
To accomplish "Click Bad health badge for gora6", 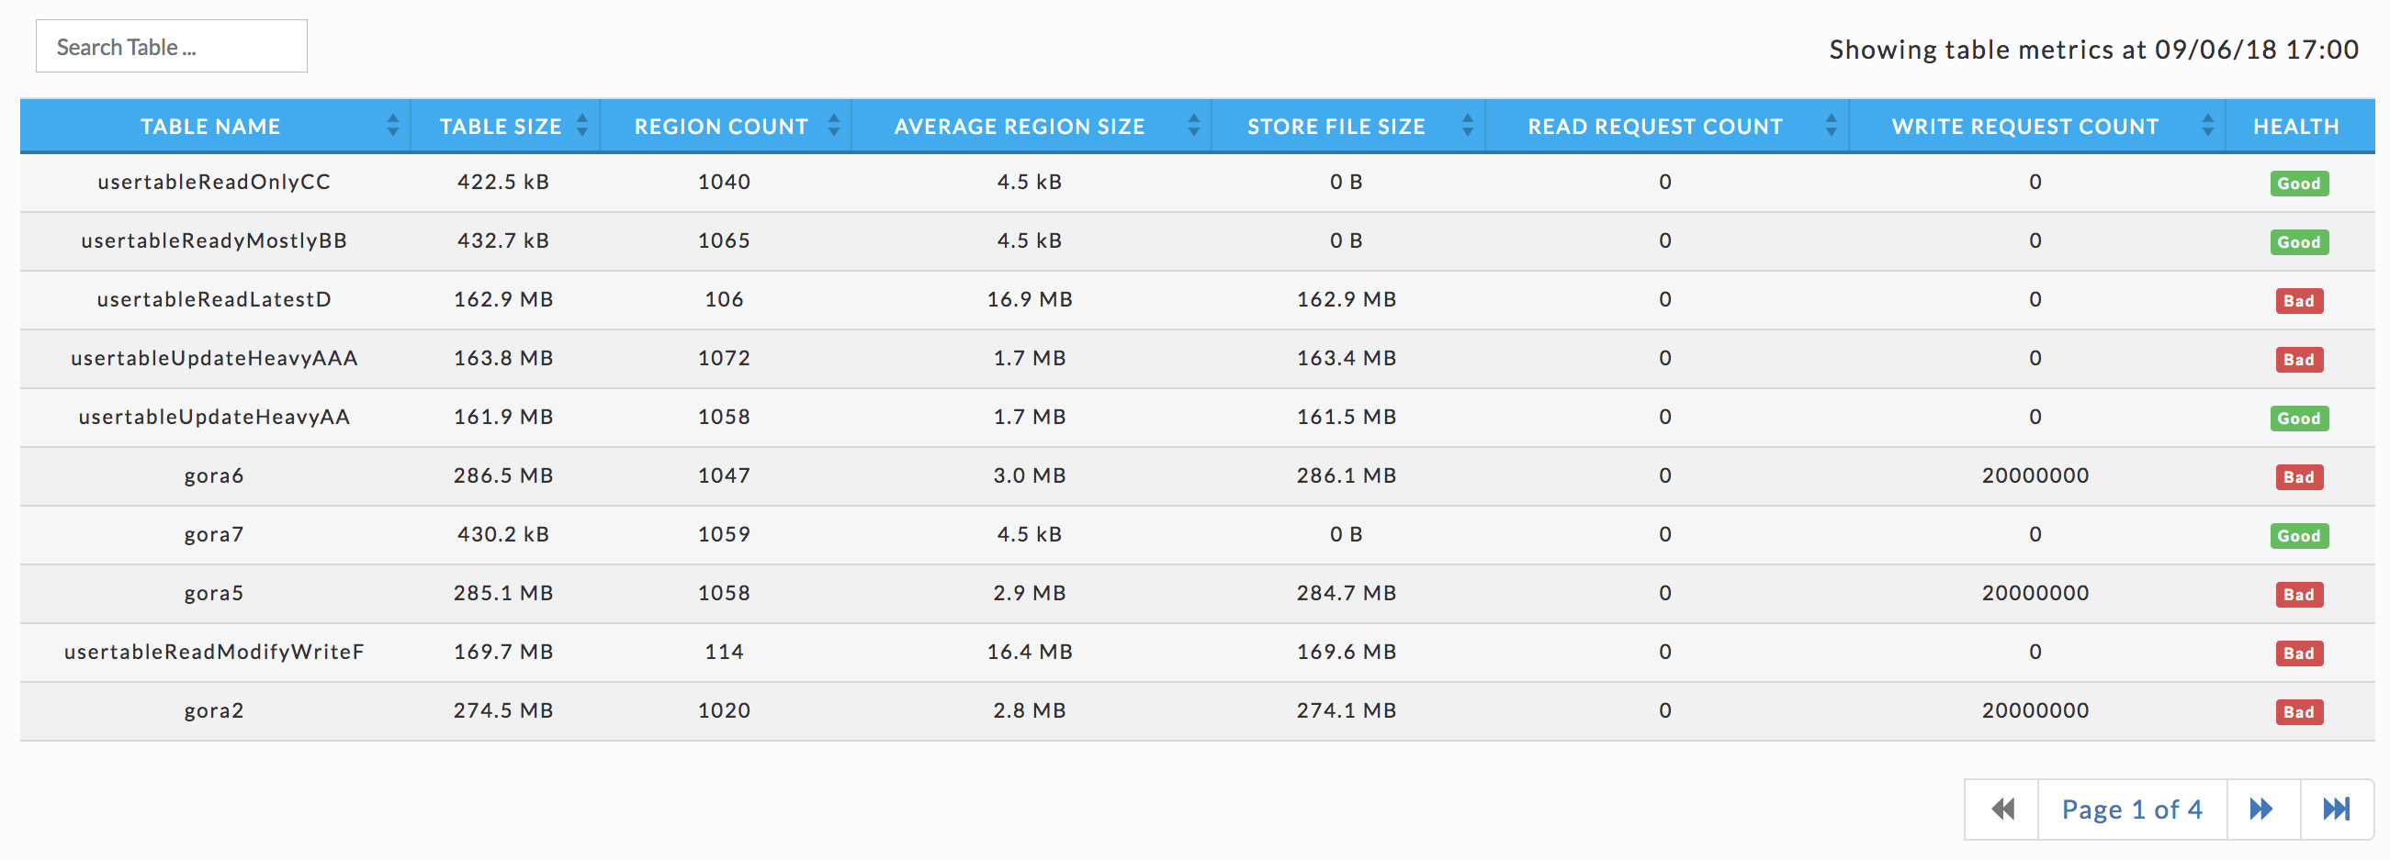I will coord(2299,477).
